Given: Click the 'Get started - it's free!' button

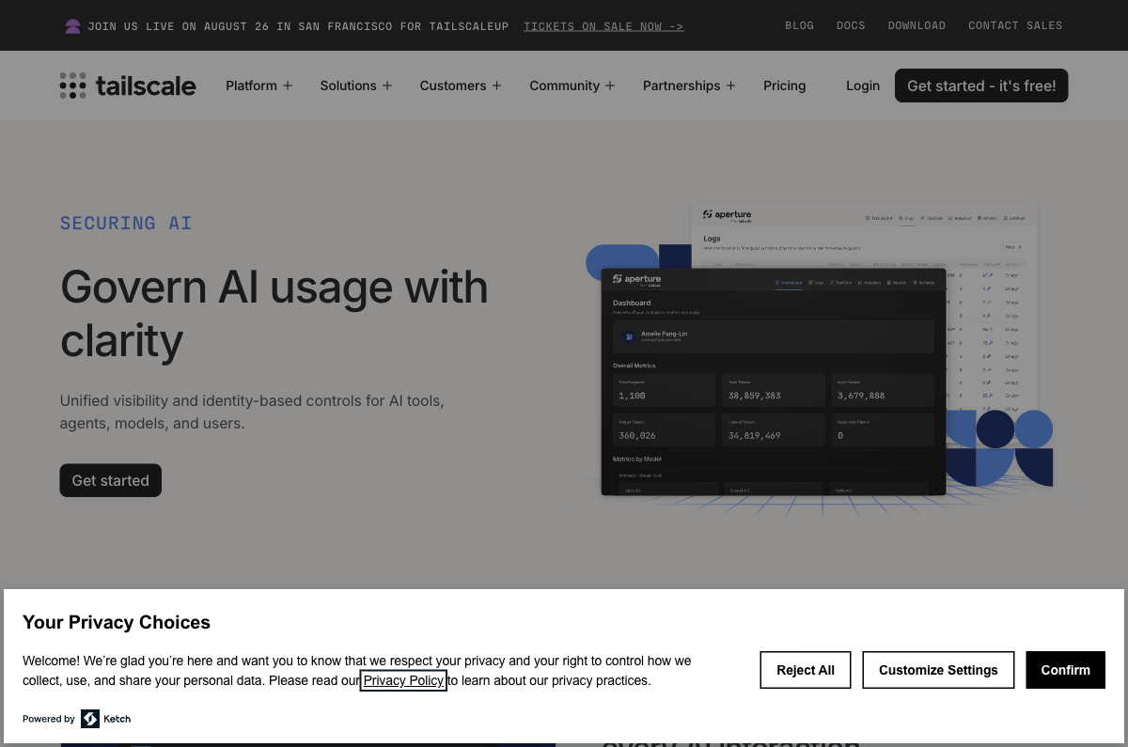Looking at the screenshot, I should (x=981, y=86).
